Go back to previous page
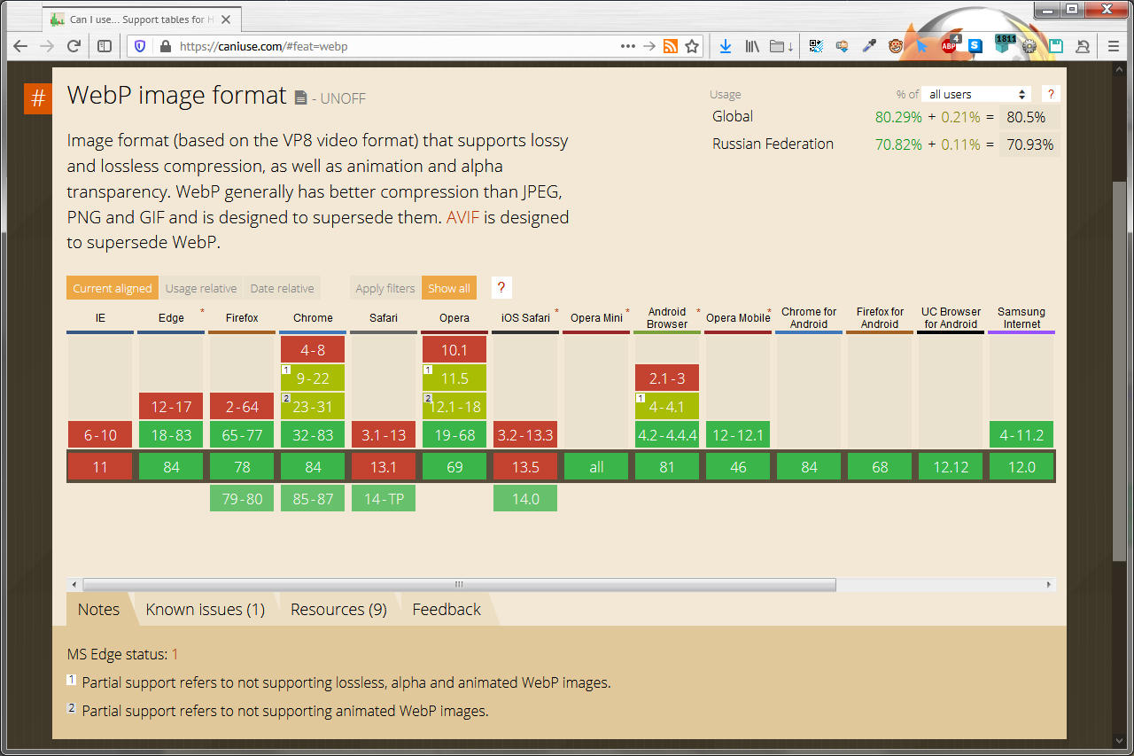1134x756 pixels. click(x=20, y=46)
